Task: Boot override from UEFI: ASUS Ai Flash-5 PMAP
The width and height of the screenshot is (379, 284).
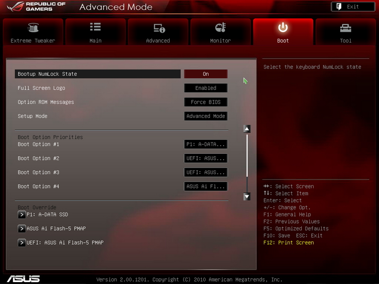Action: coord(65,242)
